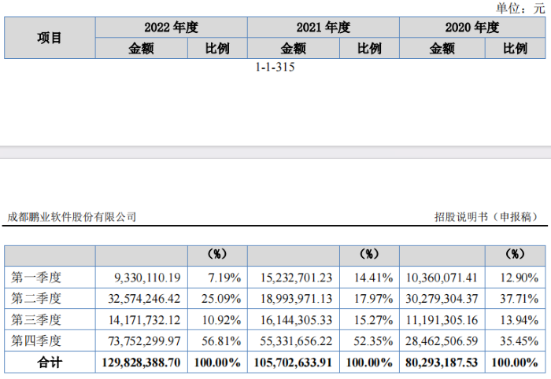
Task: Click 招股说明书（申报稿）header text
Action: point(486,217)
